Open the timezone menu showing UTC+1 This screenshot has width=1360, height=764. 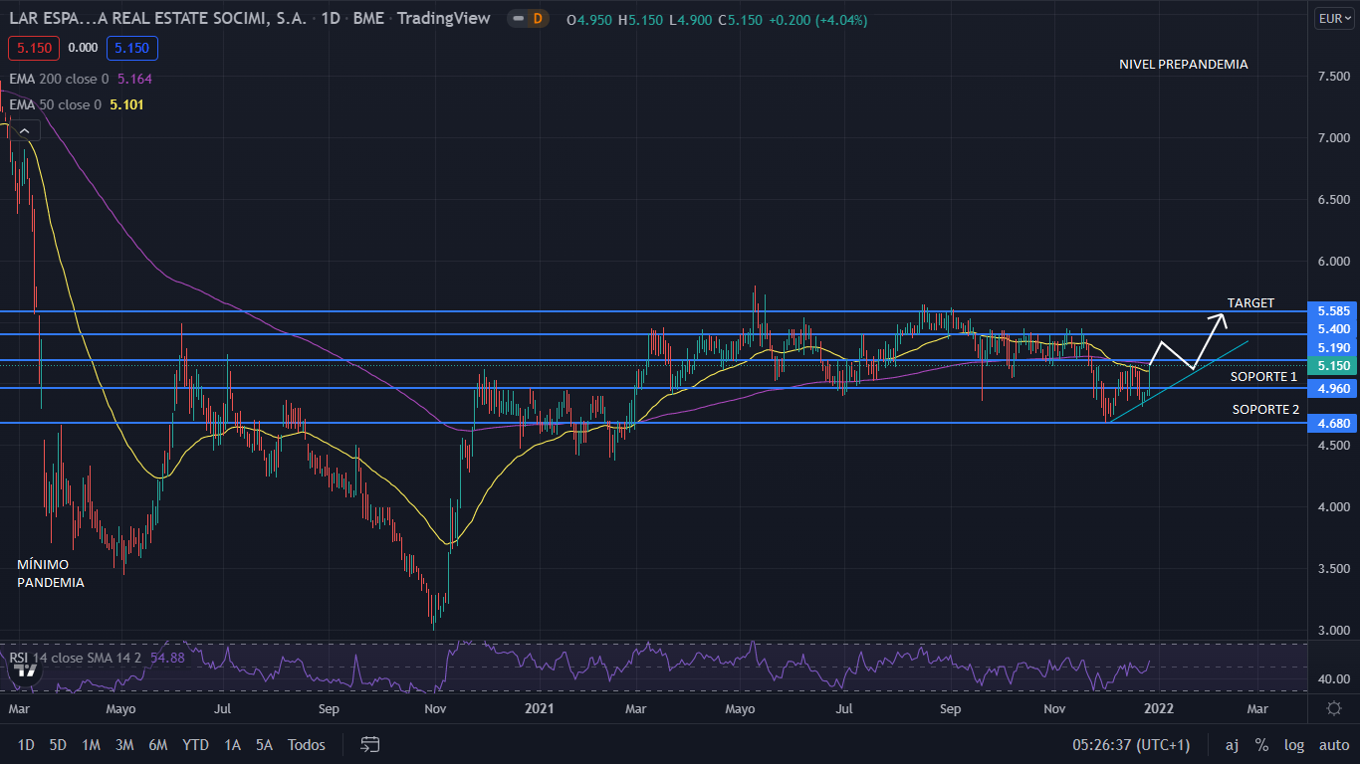pos(1131,744)
